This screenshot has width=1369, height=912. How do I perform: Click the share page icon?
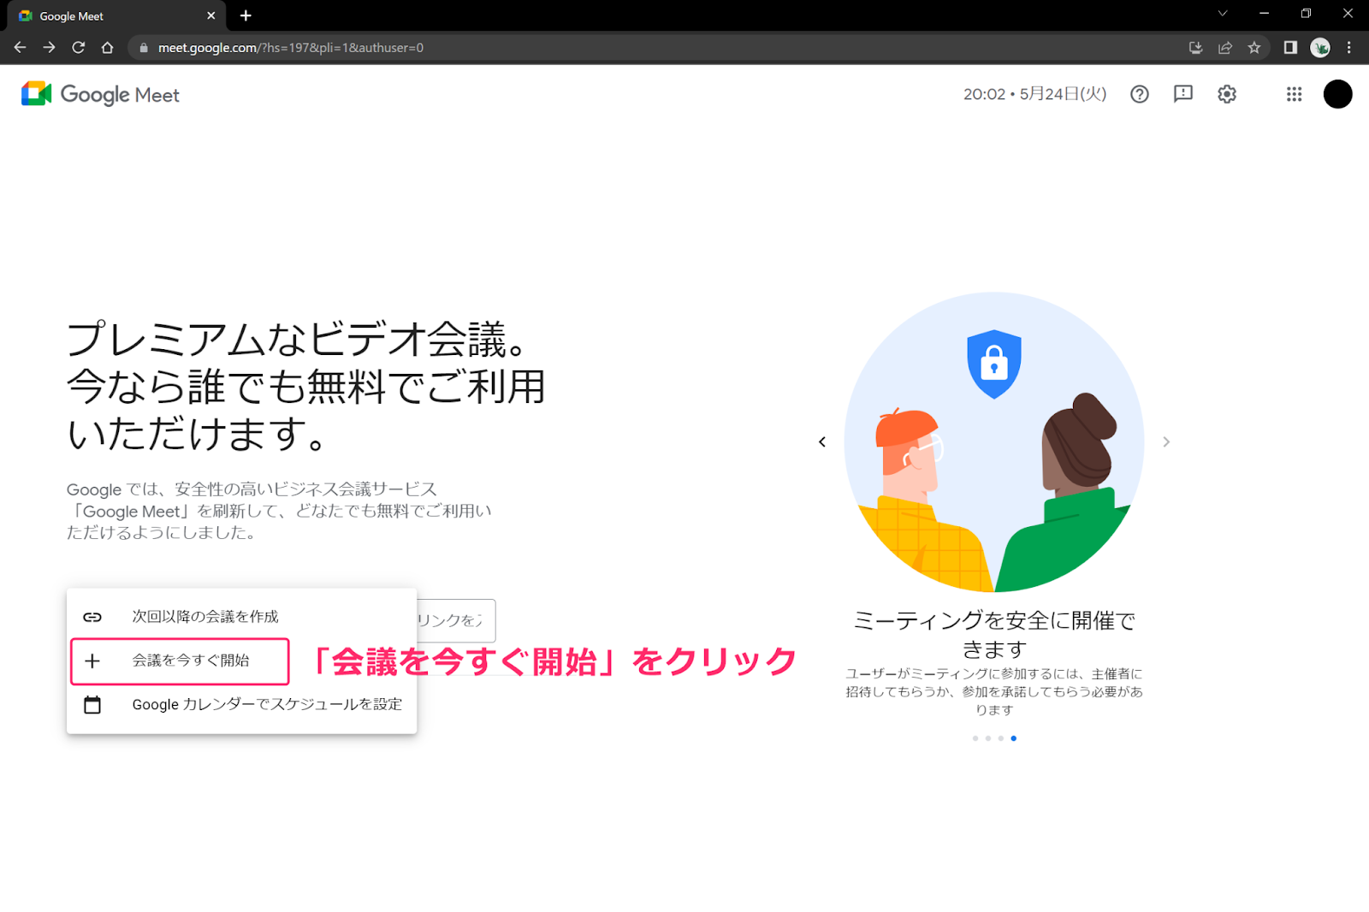(1225, 48)
